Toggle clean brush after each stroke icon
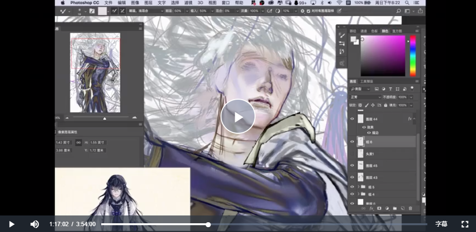This screenshot has width=476, height=232. pyautogui.click(x=122, y=11)
